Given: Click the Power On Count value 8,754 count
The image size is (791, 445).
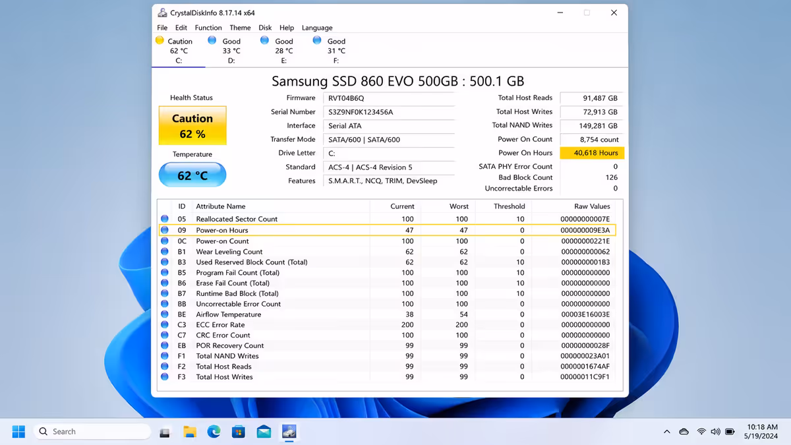Looking at the screenshot, I should [x=591, y=140].
